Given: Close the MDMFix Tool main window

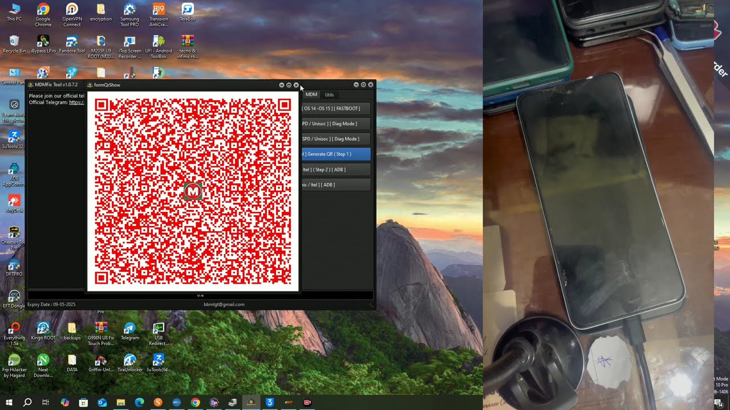Looking at the screenshot, I should 371,85.
